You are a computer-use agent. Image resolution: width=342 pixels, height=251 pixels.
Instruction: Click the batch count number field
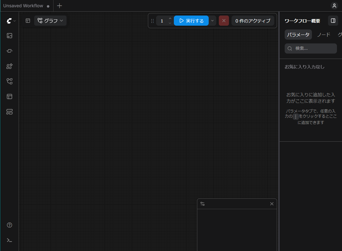pyautogui.click(x=162, y=21)
